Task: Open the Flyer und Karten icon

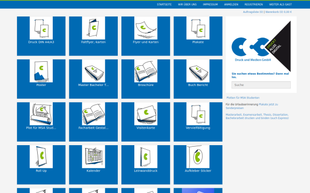Action: click(x=146, y=28)
